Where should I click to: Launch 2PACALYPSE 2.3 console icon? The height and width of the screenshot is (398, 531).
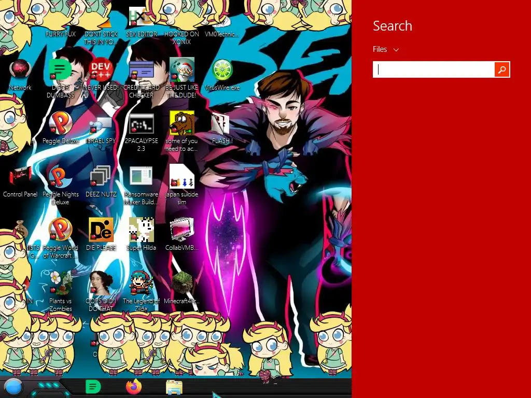point(141,123)
